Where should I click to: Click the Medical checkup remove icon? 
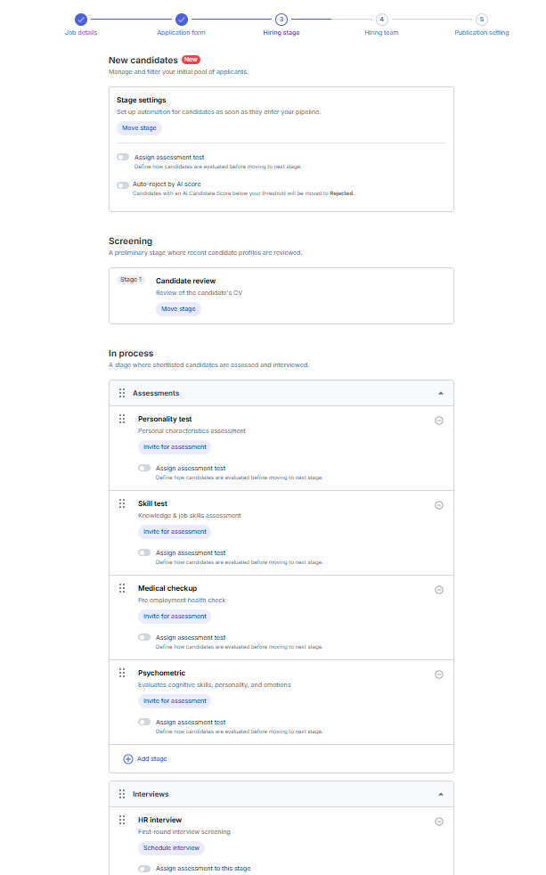pyautogui.click(x=439, y=591)
